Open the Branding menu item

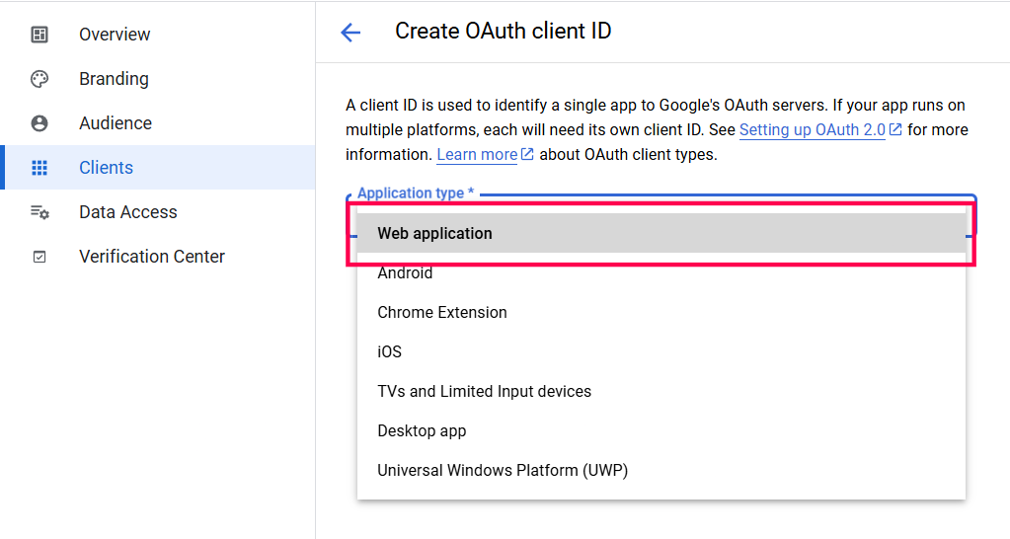114,79
